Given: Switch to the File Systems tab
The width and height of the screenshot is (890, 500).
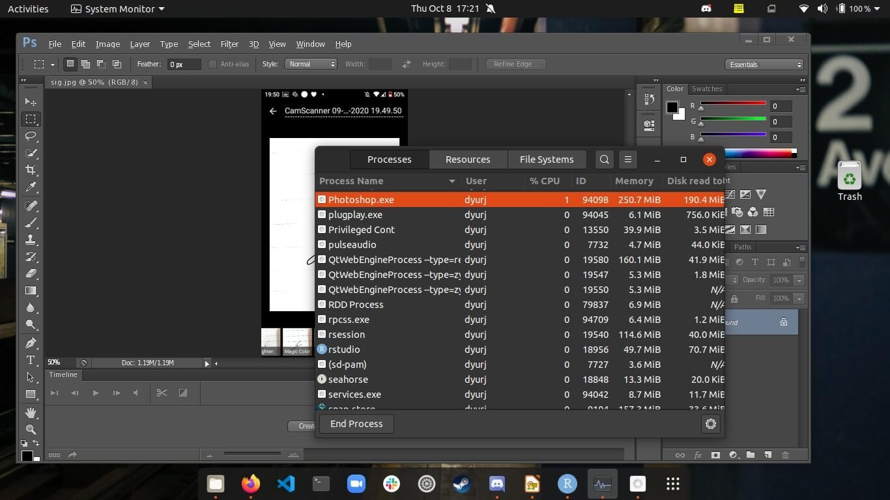Looking at the screenshot, I should click(x=547, y=160).
